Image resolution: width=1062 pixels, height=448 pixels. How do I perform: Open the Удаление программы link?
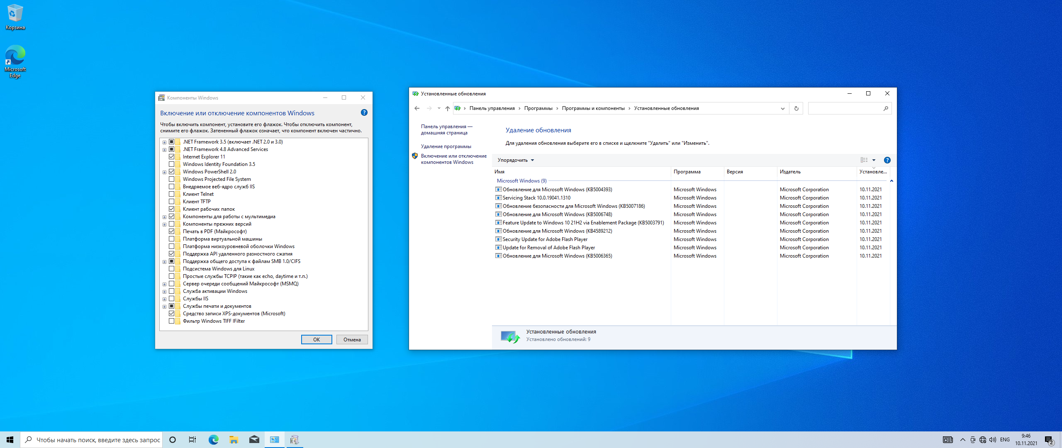coord(446,146)
